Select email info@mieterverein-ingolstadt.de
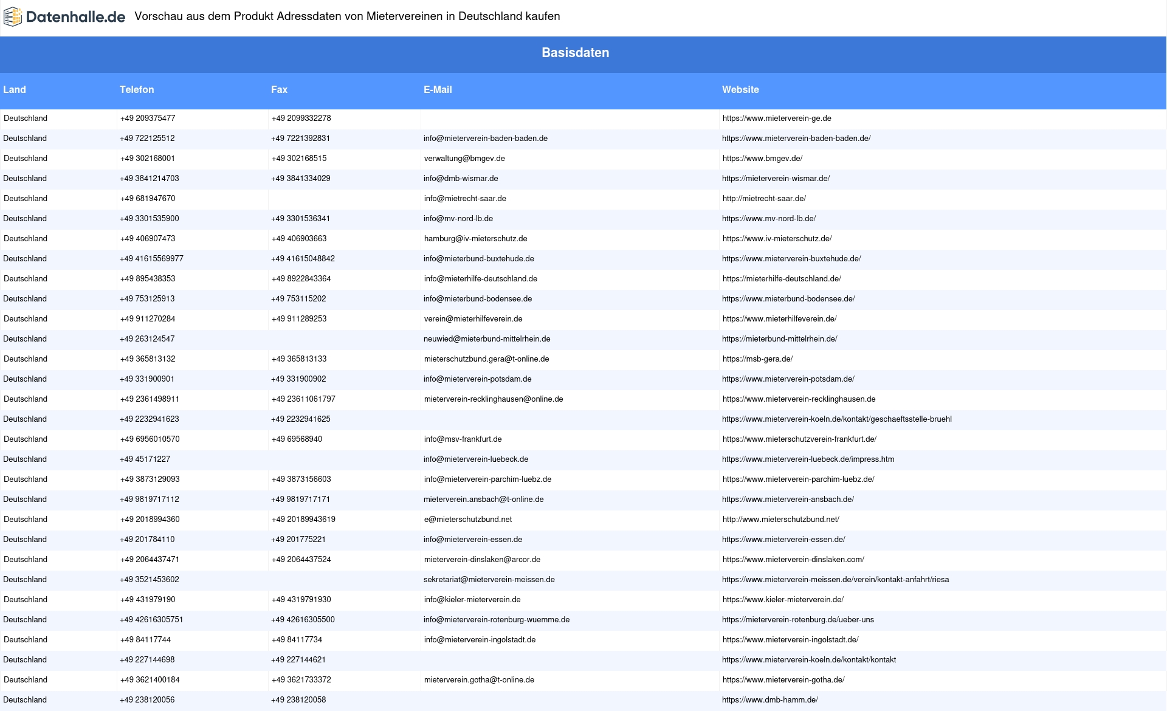The image size is (1167, 711). click(x=480, y=640)
